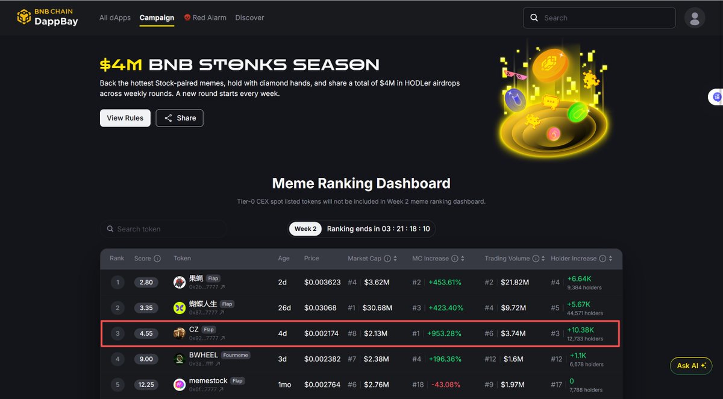The image size is (723, 399).
Task: Click the magnifier icon in top search bar
Action: coord(534,18)
